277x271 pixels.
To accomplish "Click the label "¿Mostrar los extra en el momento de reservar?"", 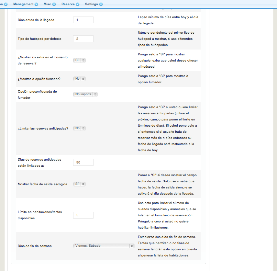I will [43, 60].
